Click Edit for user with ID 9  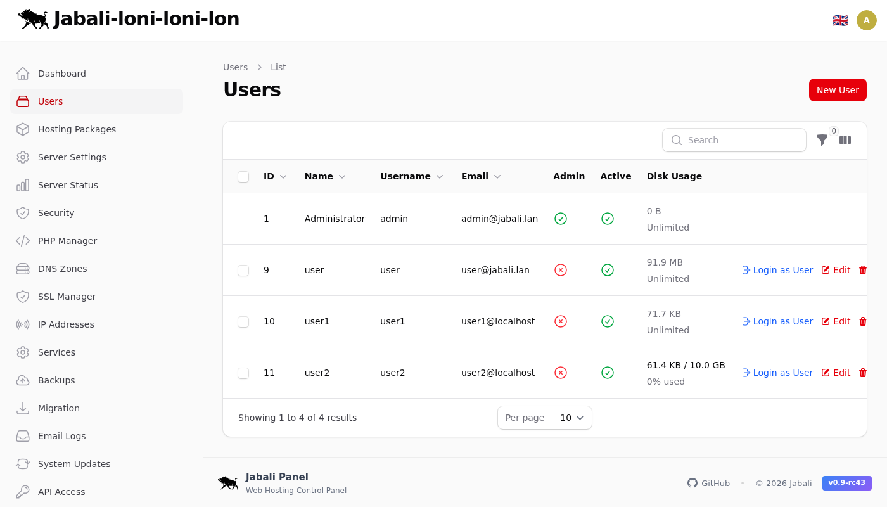(x=836, y=270)
